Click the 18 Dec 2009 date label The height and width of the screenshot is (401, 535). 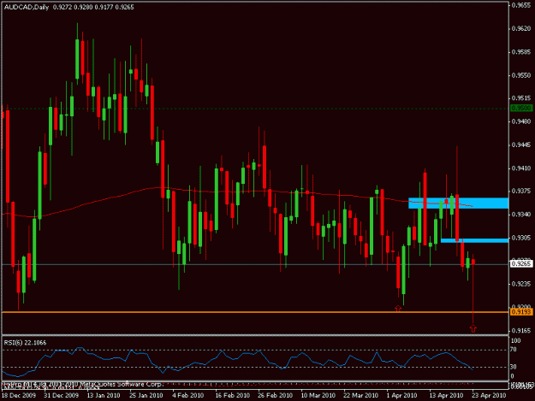[x=19, y=396]
